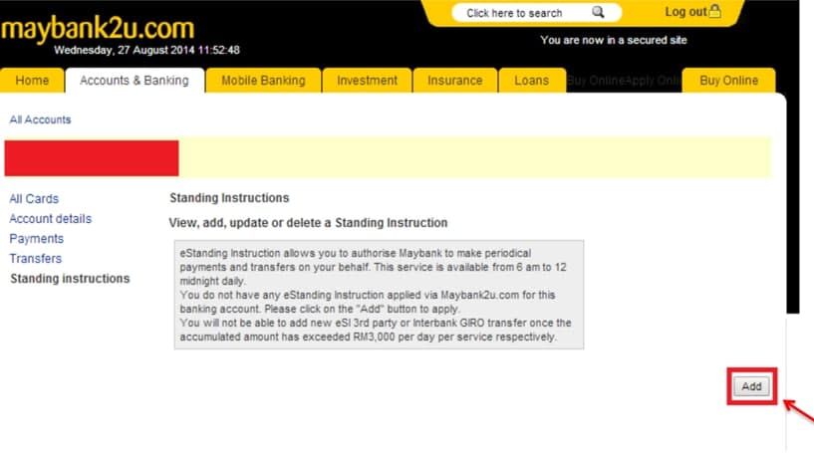814x453 pixels.
Task: Open Payments in sidebar
Action: coord(36,239)
